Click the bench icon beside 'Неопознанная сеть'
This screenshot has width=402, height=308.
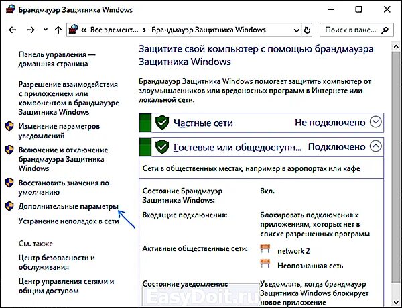[265, 263]
